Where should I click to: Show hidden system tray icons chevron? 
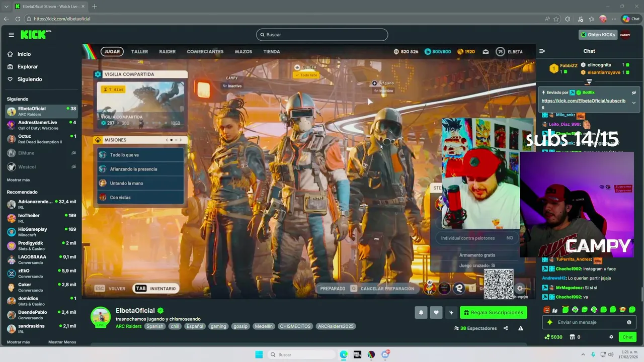point(583,354)
